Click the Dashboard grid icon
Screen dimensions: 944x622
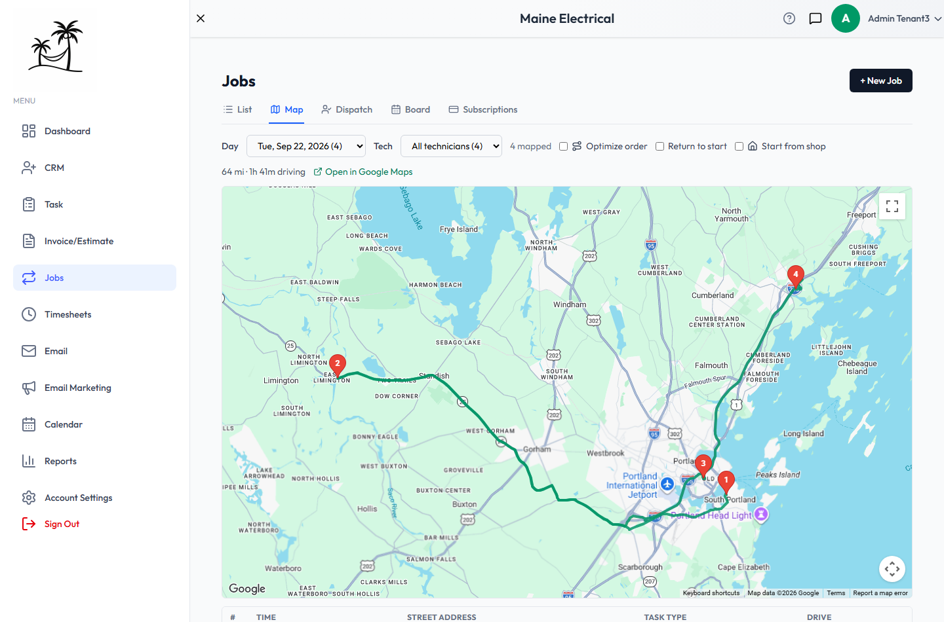click(29, 131)
